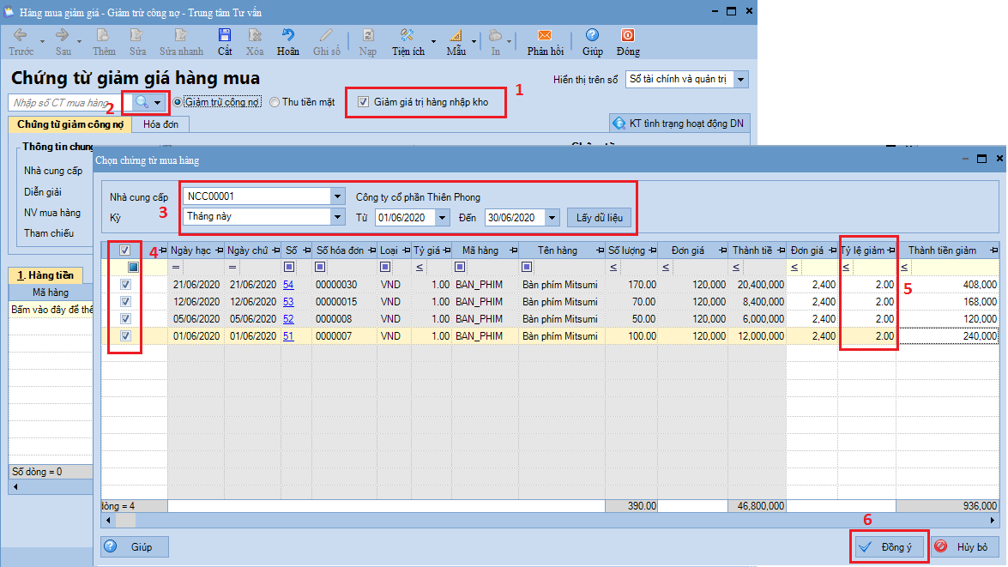Click the In (print) toolbar icon
The image size is (1008, 567).
pyautogui.click(x=495, y=35)
